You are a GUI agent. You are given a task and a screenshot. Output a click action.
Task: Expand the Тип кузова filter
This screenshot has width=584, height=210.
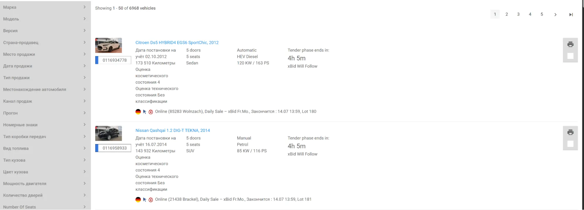pyautogui.click(x=45, y=160)
